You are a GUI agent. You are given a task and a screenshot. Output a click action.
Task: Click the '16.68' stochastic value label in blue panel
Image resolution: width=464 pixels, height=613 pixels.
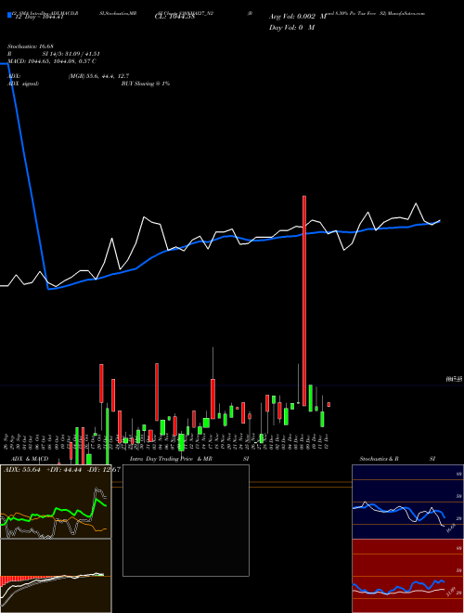click(x=451, y=528)
